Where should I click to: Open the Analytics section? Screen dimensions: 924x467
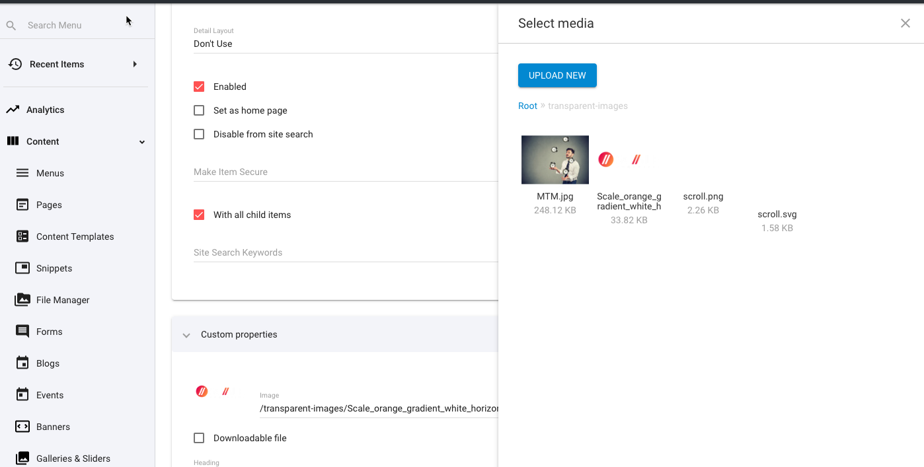(x=46, y=110)
